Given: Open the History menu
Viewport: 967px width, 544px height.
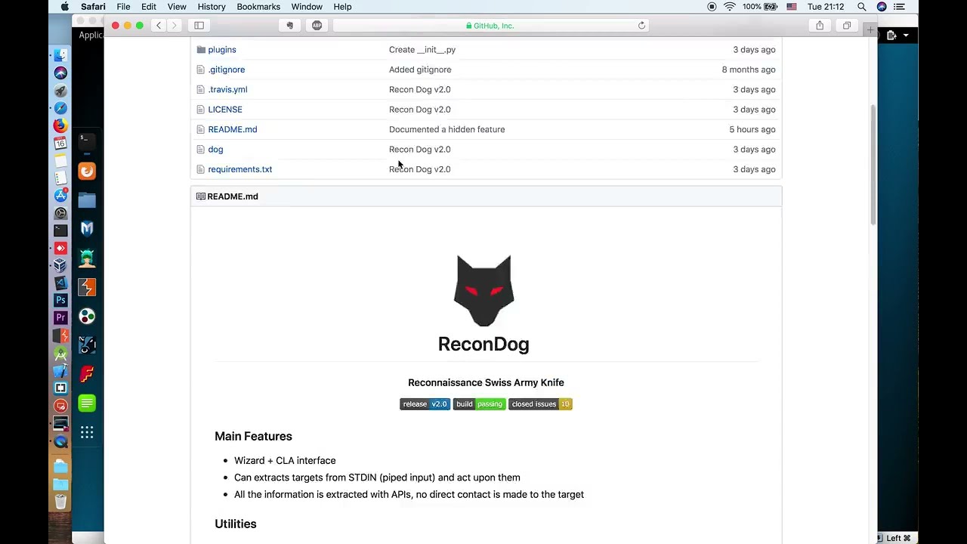Looking at the screenshot, I should coord(212,7).
